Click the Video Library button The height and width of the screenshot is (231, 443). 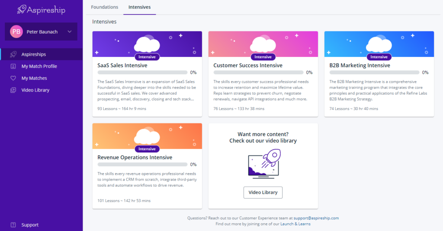(263, 193)
